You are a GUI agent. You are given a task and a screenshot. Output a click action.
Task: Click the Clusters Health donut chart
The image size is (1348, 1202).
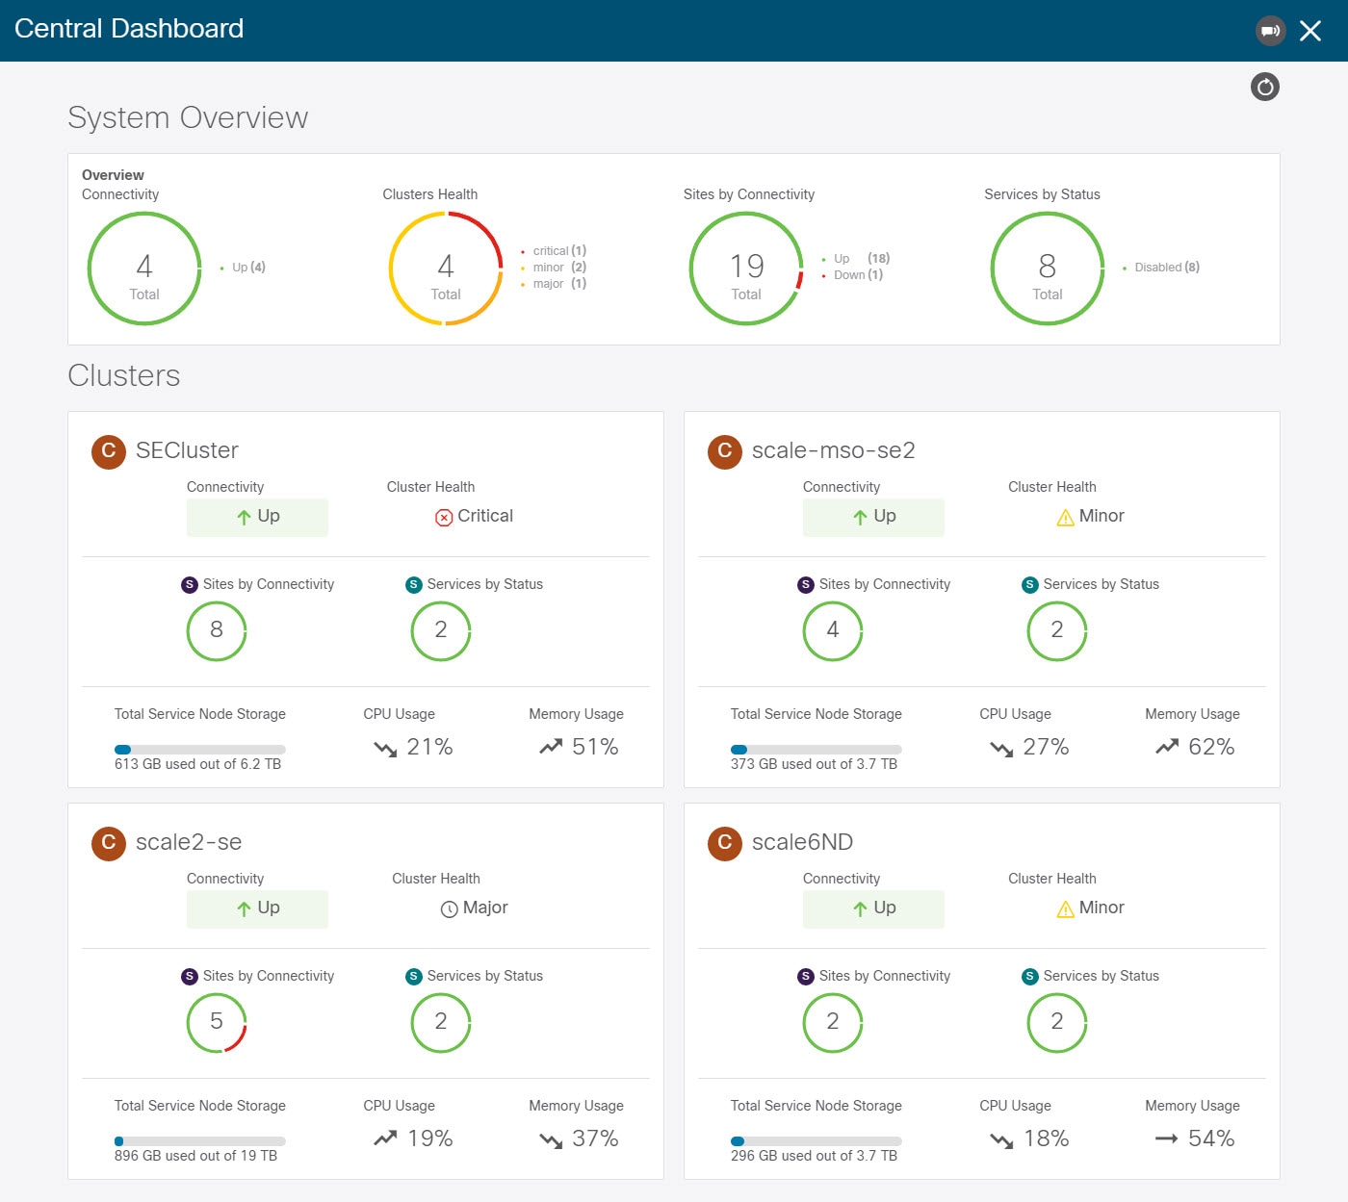click(x=446, y=269)
